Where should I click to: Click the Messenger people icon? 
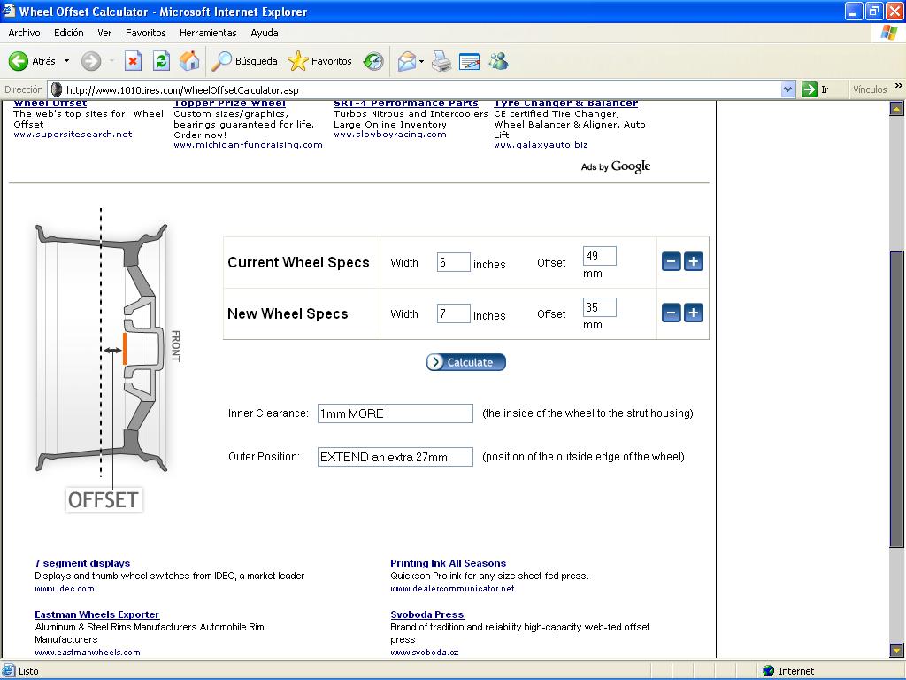tap(498, 61)
